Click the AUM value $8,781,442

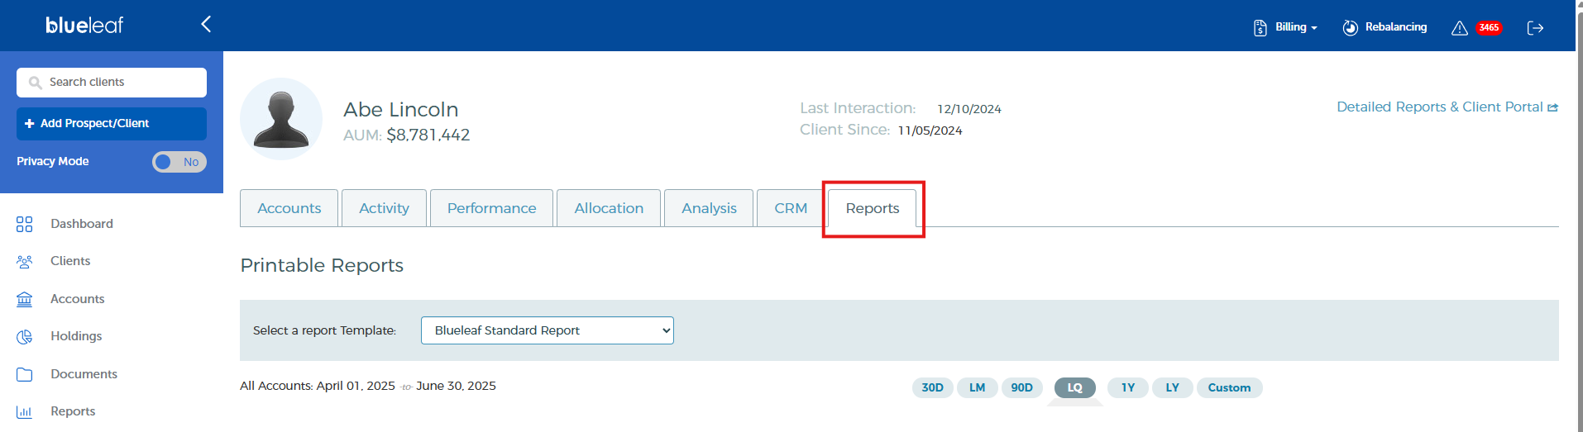click(x=428, y=135)
